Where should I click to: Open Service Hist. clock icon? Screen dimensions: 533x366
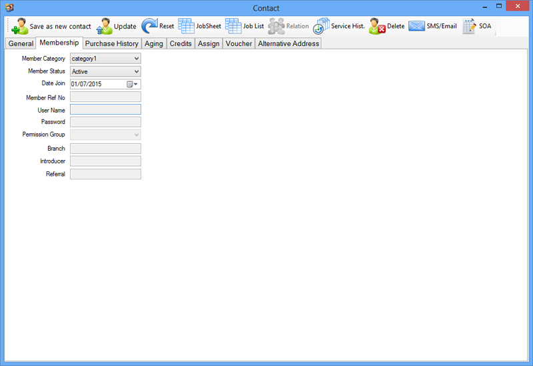[321, 26]
